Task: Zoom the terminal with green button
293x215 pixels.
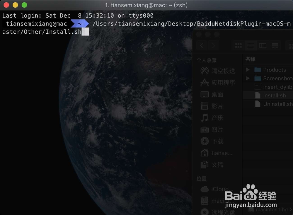Action: 24,5
